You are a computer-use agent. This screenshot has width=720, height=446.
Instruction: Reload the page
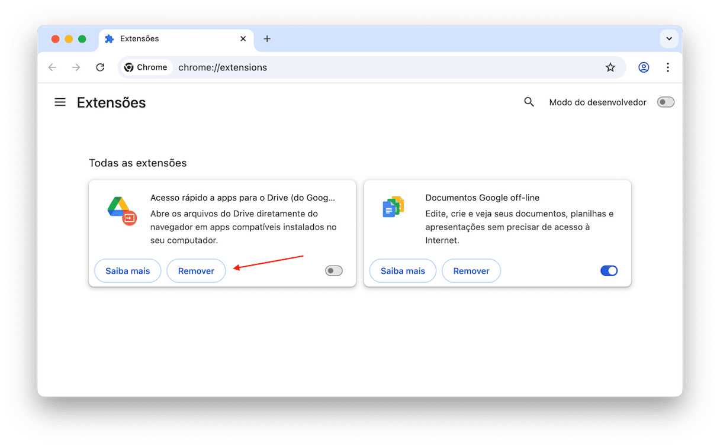tap(100, 67)
